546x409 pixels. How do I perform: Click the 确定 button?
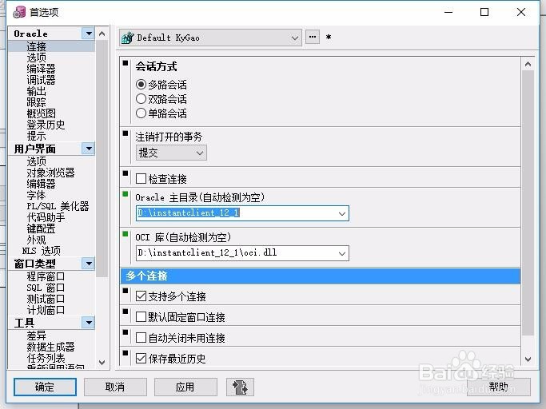click(45, 387)
